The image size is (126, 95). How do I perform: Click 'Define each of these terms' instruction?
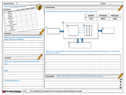(x=22, y=61)
